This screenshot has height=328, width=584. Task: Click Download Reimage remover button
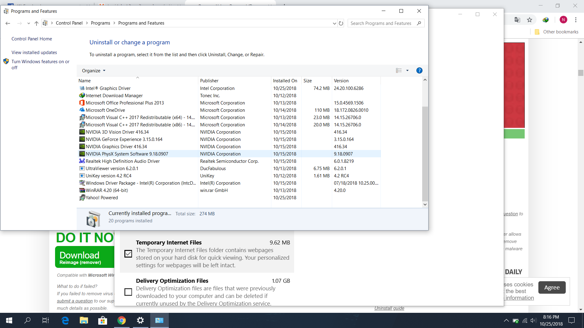(85, 257)
